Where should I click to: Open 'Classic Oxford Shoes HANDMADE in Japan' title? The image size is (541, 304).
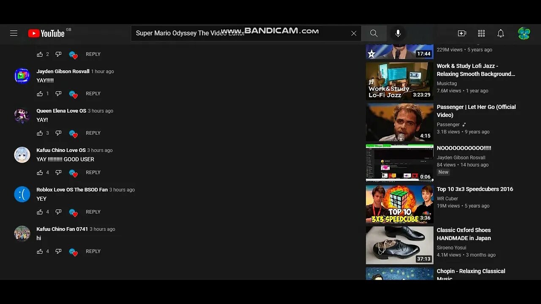coord(464,234)
